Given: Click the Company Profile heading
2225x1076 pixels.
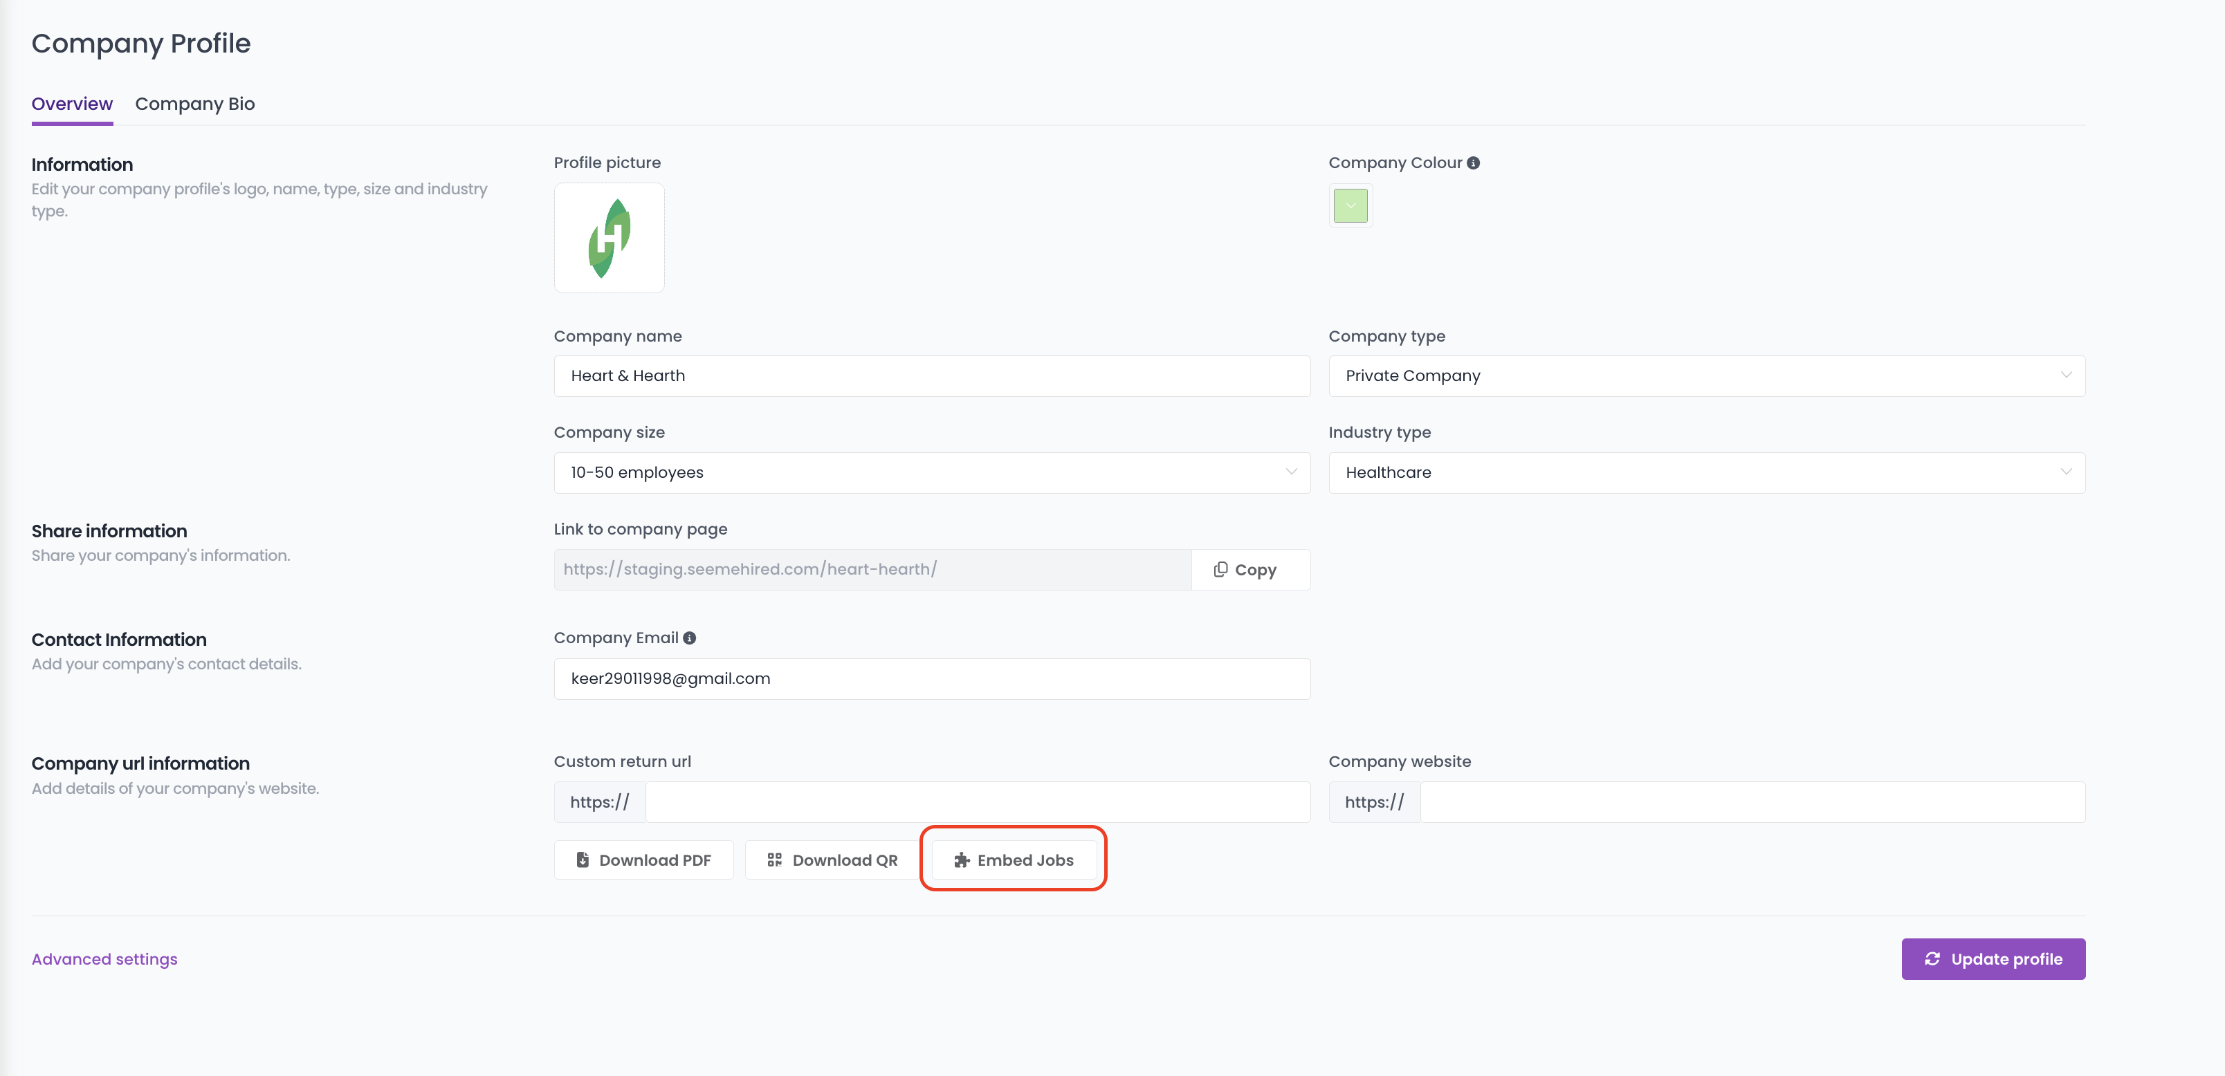Looking at the screenshot, I should click(x=140, y=43).
